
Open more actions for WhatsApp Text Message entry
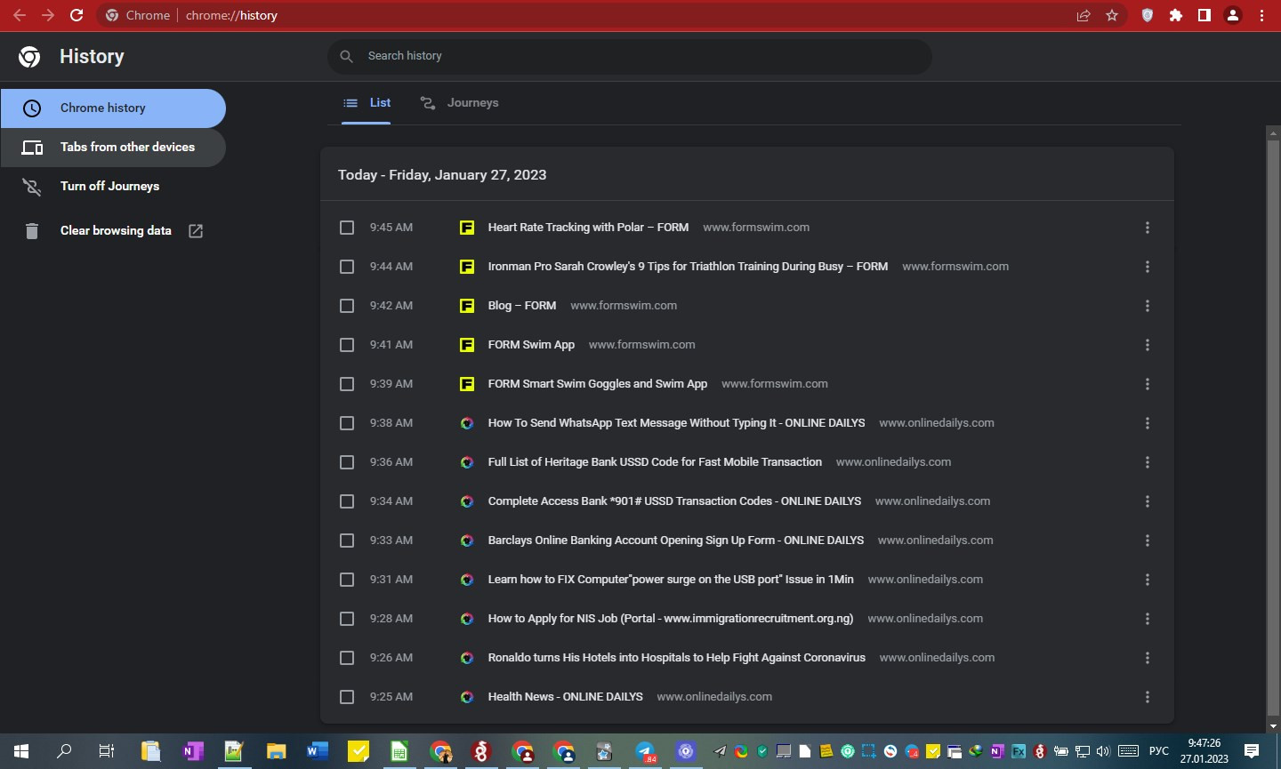1148,423
